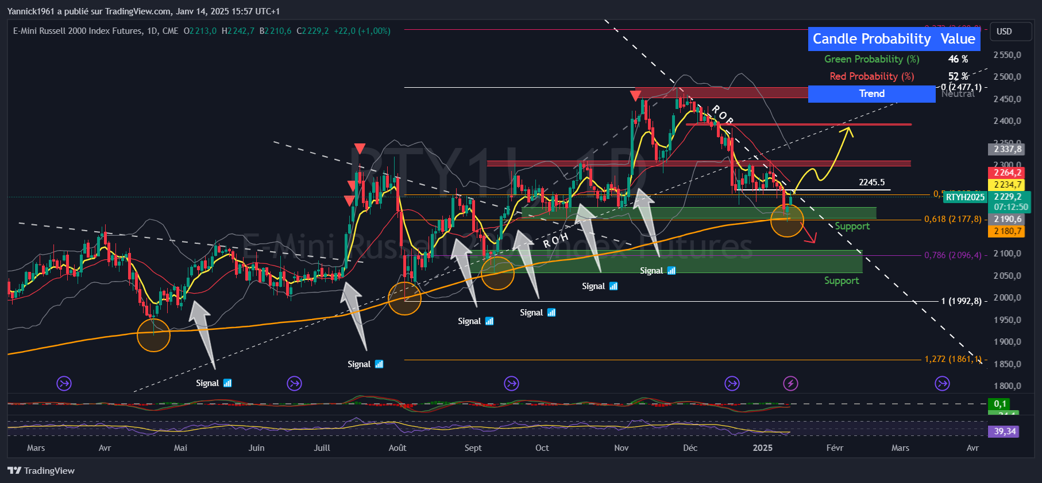1042x483 pixels.
Task: Click the ROH trendline label
Action: [555, 240]
